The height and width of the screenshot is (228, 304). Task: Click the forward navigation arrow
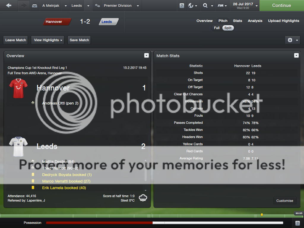coord(24,6)
